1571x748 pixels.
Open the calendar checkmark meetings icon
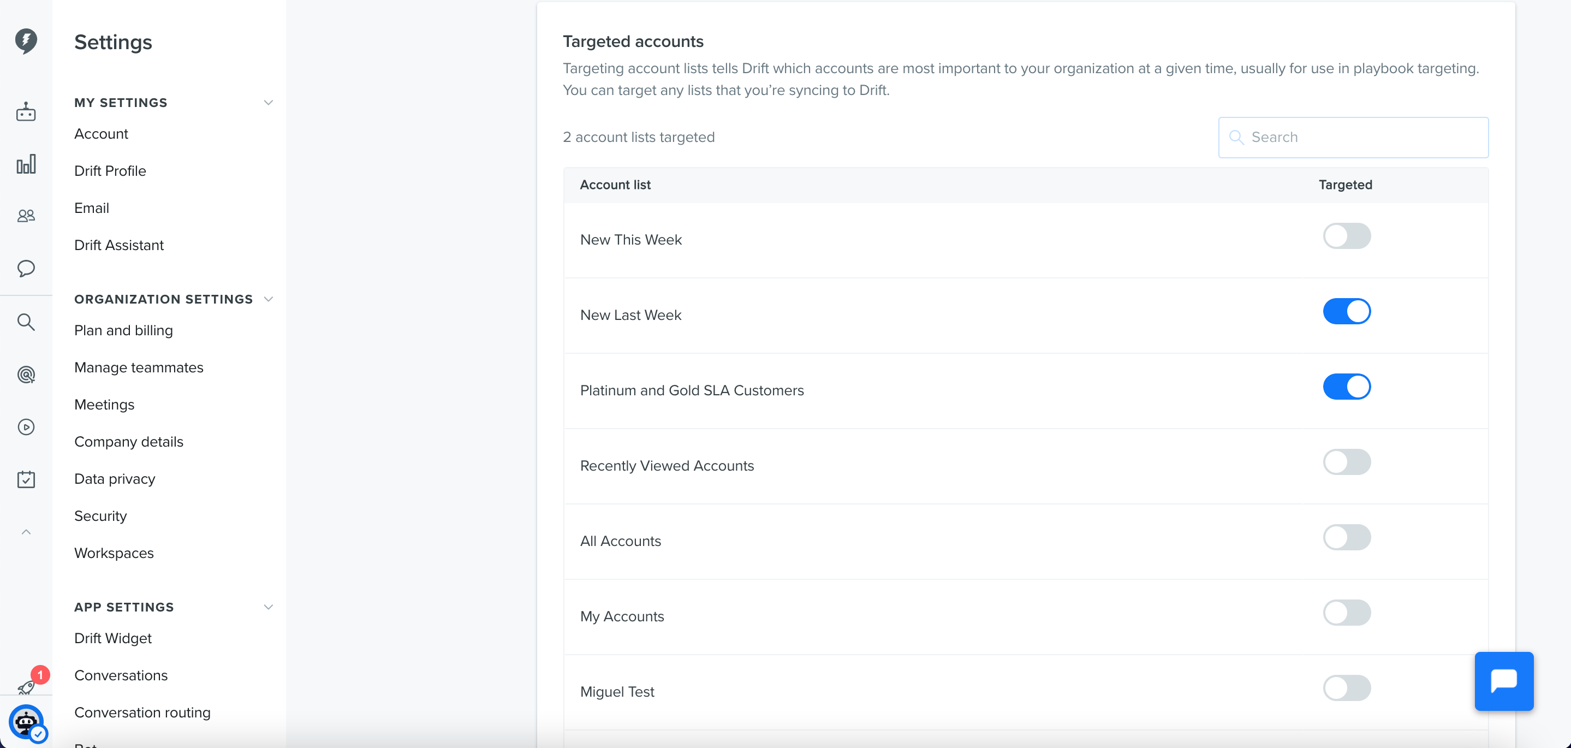(x=26, y=479)
